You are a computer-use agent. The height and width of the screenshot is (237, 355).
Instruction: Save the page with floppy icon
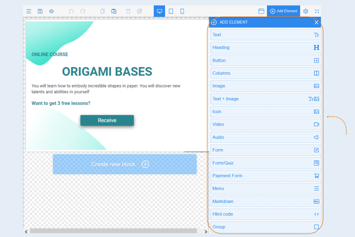(40, 11)
